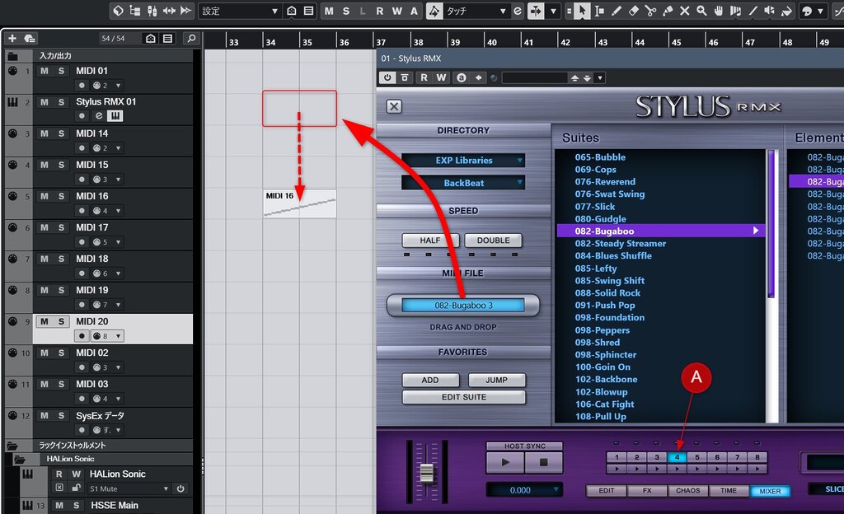Switch to the TIME page

pos(729,491)
